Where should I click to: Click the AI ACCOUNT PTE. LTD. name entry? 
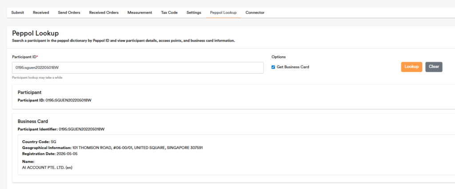click(47, 168)
